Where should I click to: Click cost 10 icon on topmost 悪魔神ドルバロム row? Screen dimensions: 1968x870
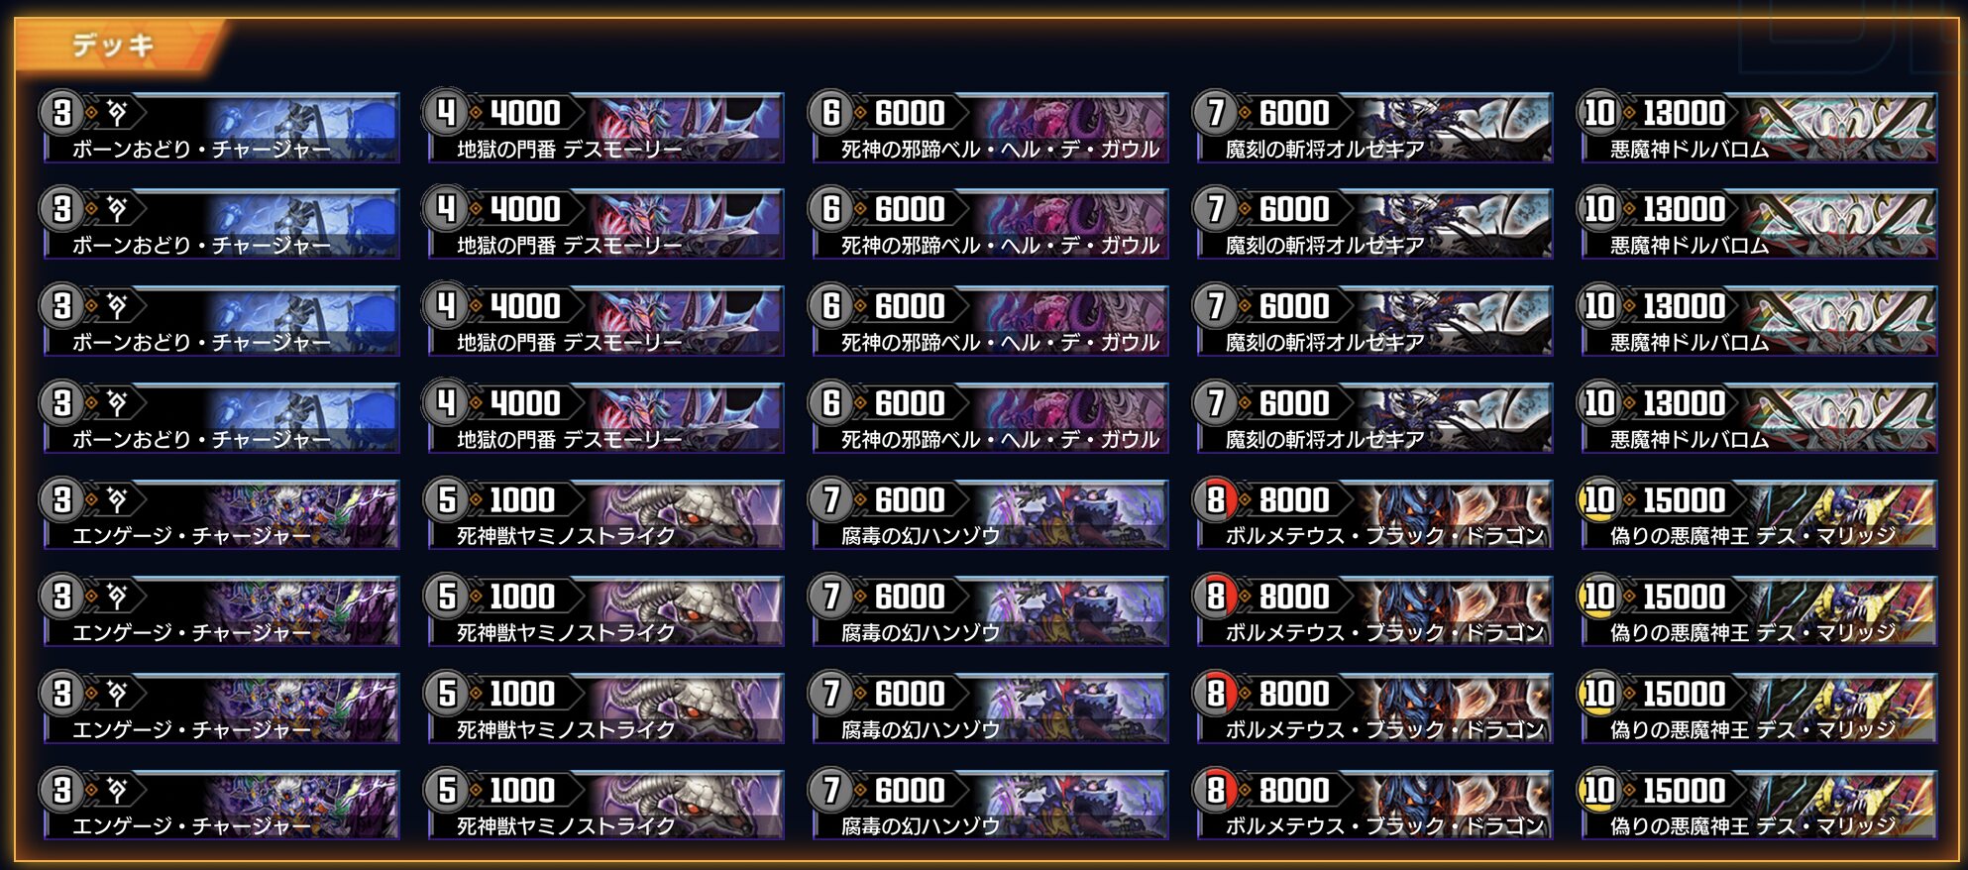click(x=1599, y=113)
